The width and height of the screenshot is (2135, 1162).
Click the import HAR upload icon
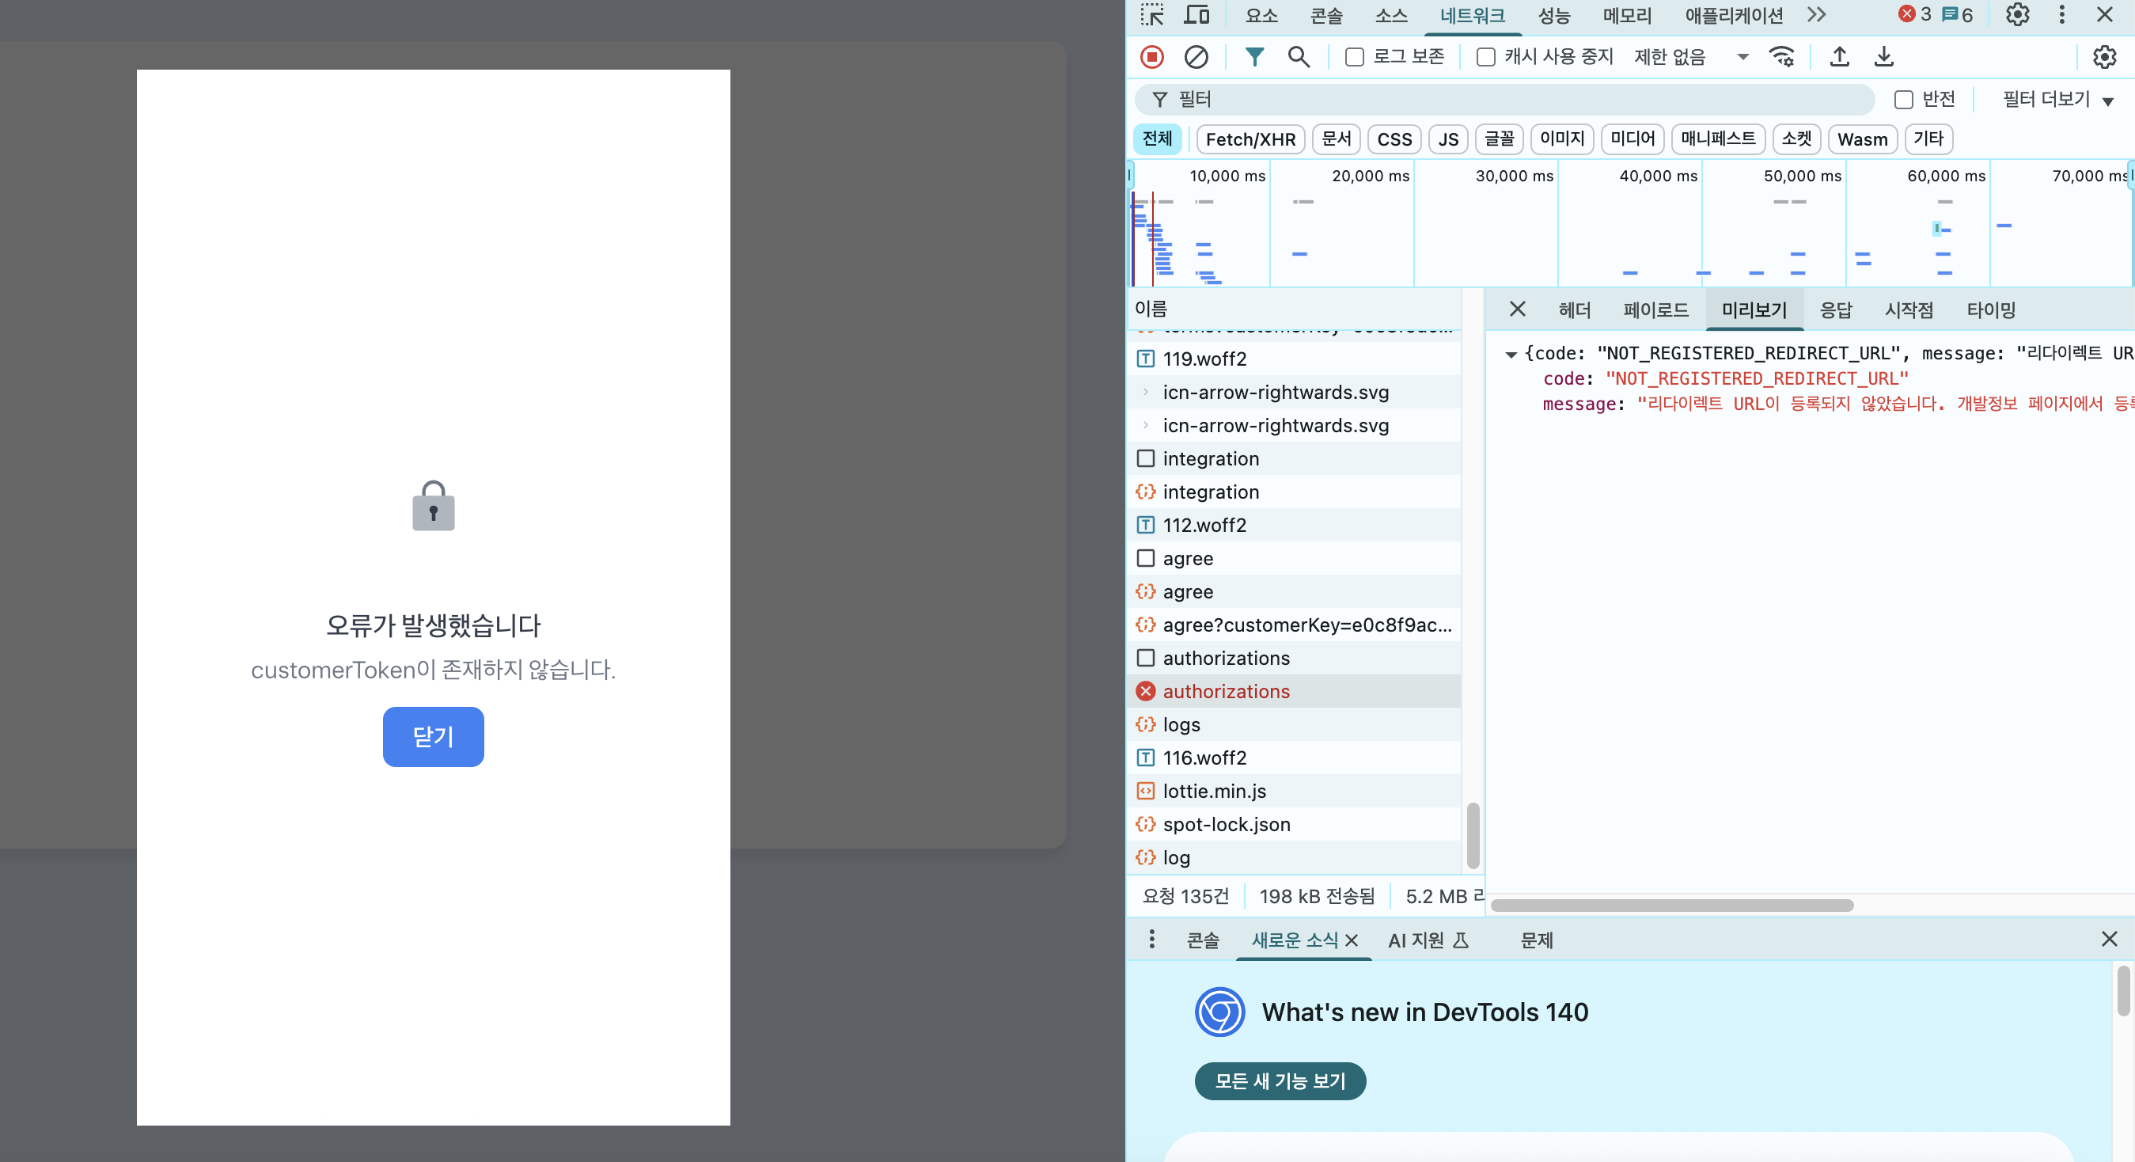(1839, 56)
